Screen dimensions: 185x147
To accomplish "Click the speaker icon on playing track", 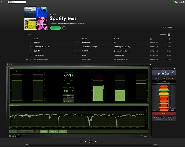I will click(x=27, y=60).
